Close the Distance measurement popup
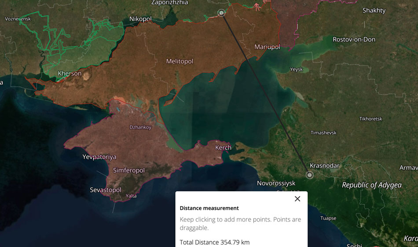 pos(297,199)
